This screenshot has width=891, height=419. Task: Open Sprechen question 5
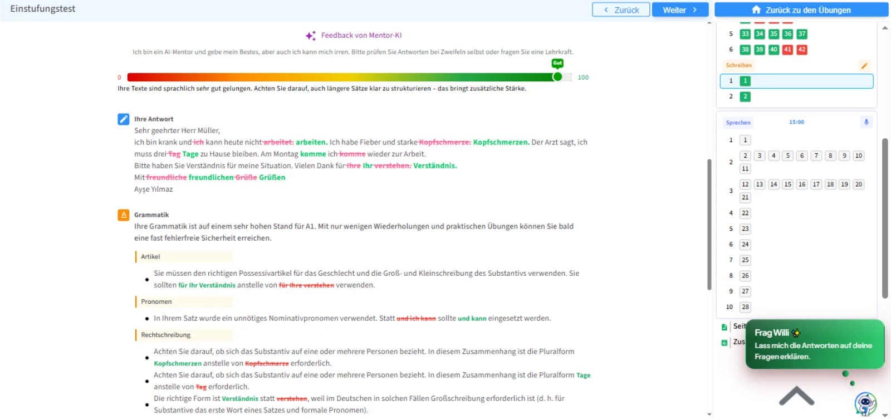pos(787,155)
